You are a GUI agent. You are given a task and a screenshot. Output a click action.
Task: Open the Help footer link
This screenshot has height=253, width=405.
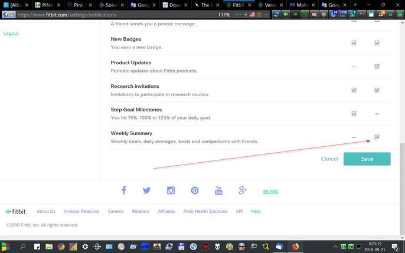coord(256,211)
